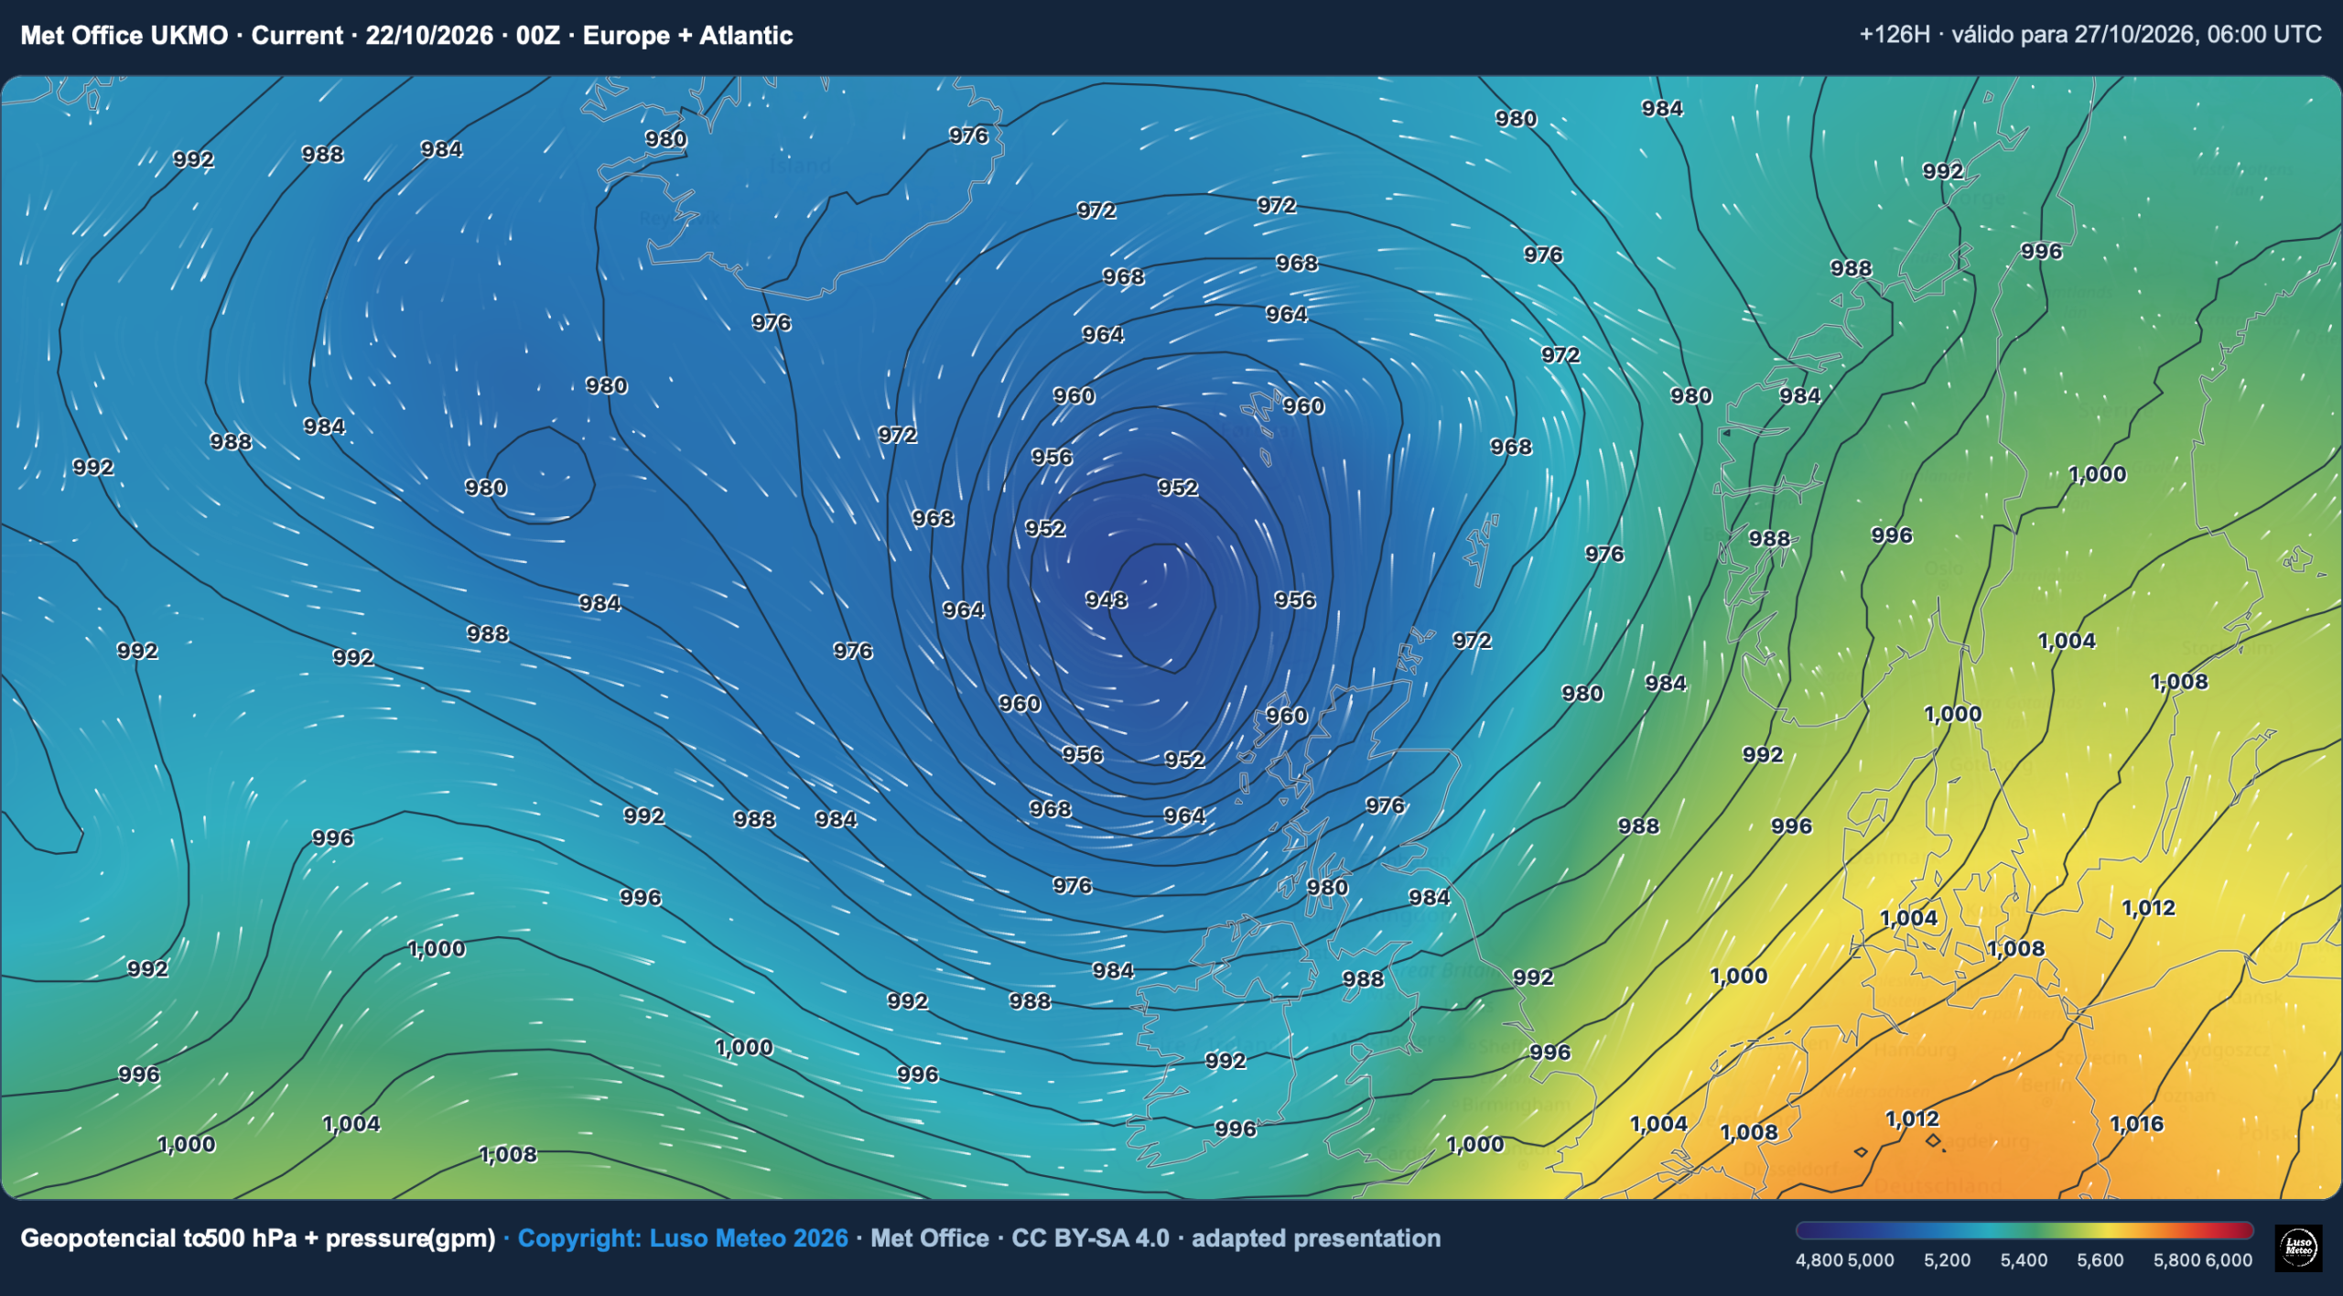Click the 'CC BY-SA 4.0 · adapted presentation' text
This screenshot has height=1296, width=2343.
pos(1225,1237)
